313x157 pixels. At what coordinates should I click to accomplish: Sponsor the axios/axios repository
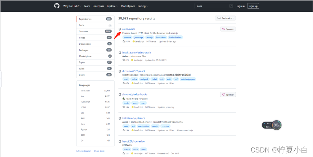click(228, 29)
